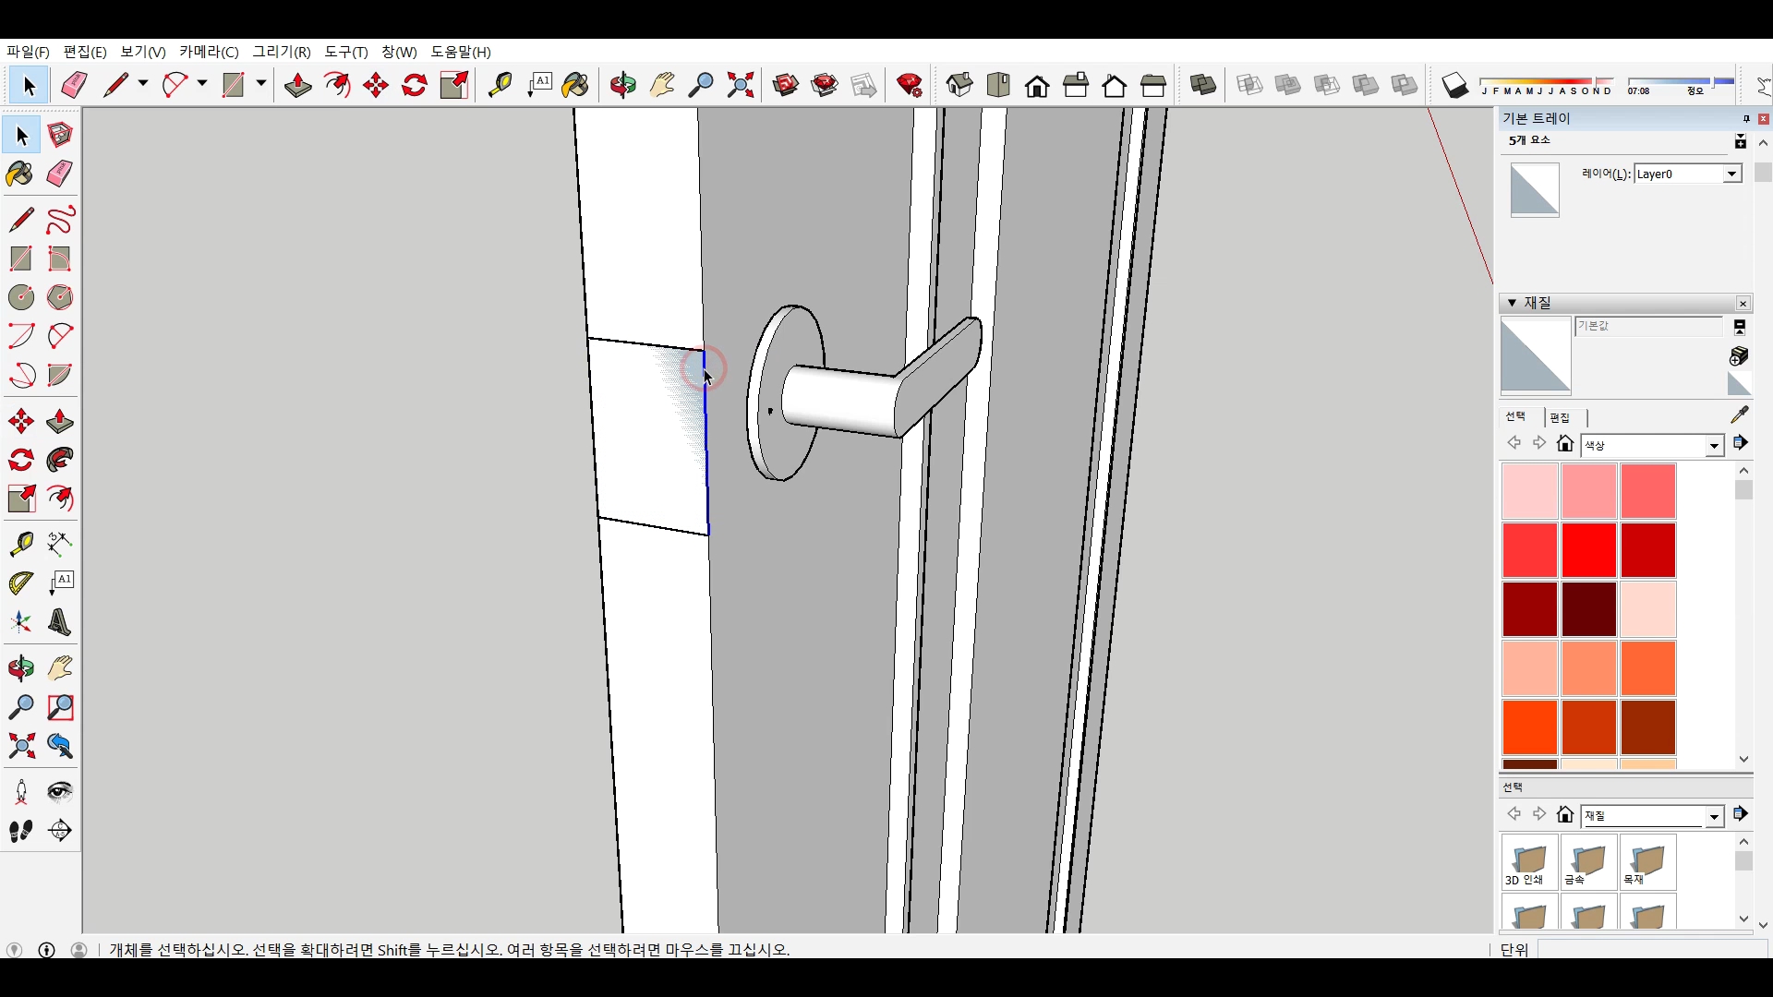Pick the Tape Measure tool in left toolbar
Viewport: 1773px width, 997px height.
click(x=20, y=544)
